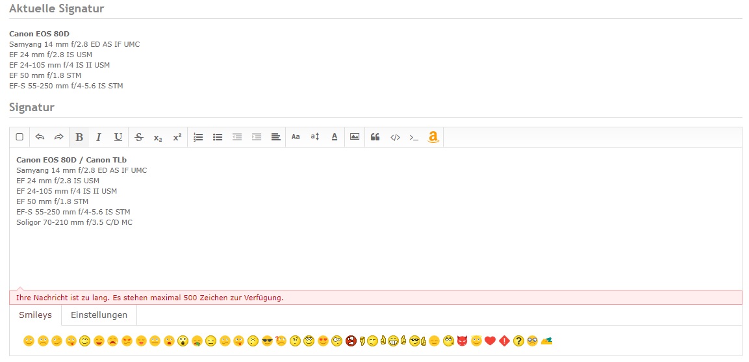Click the 'Soligor 70-210 mm f/3.5 C/D MC' line
The height and width of the screenshot is (362, 749).
74,222
